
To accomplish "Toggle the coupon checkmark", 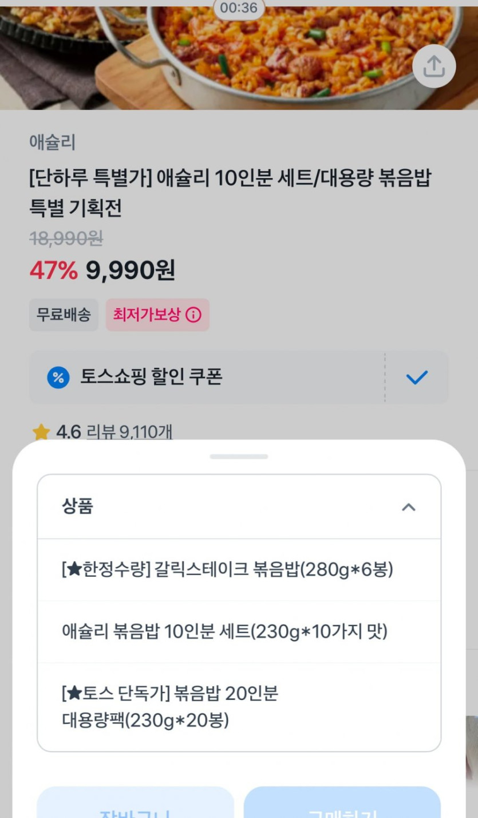I will (417, 377).
